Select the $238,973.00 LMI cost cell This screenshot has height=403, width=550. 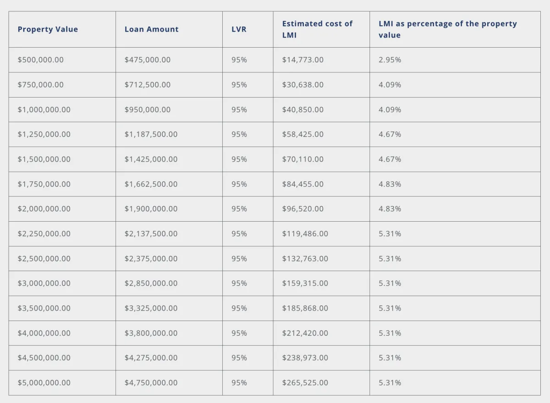[305, 358]
